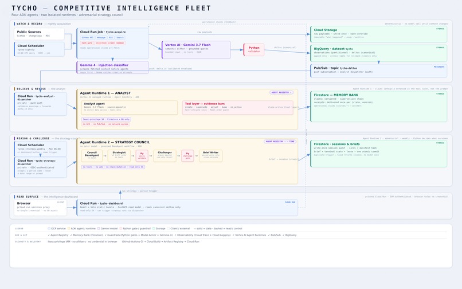Click the Browser client box
The height and width of the screenshot is (289, 462).
tap(40, 208)
